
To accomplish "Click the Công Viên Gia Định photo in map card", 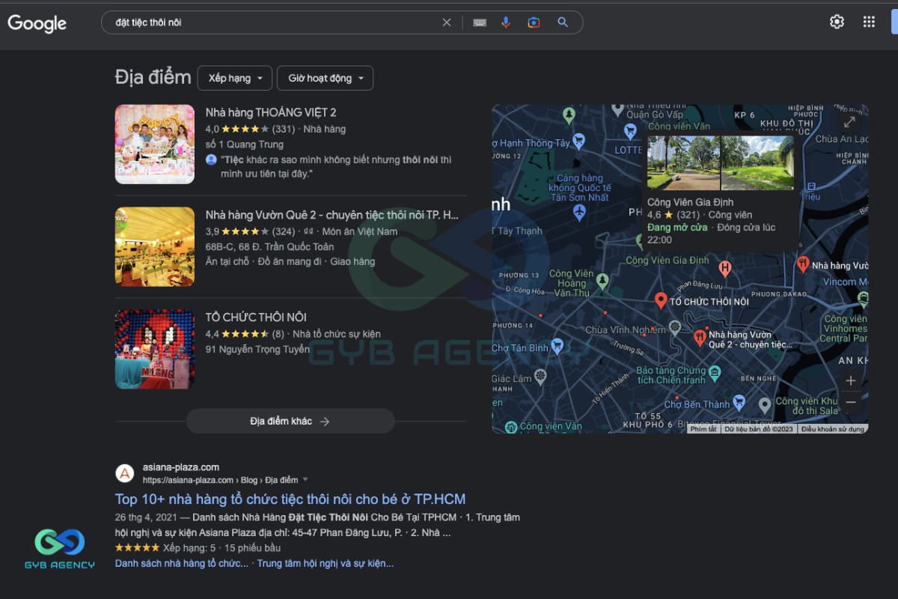I will point(720,162).
